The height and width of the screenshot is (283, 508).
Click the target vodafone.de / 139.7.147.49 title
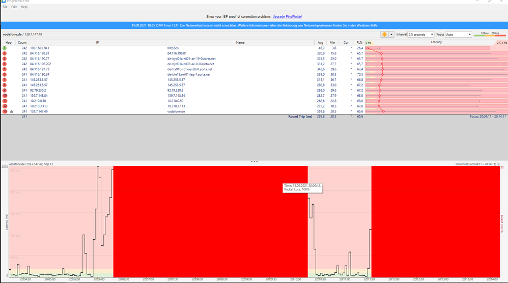pyautogui.click(x=22, y=34)
